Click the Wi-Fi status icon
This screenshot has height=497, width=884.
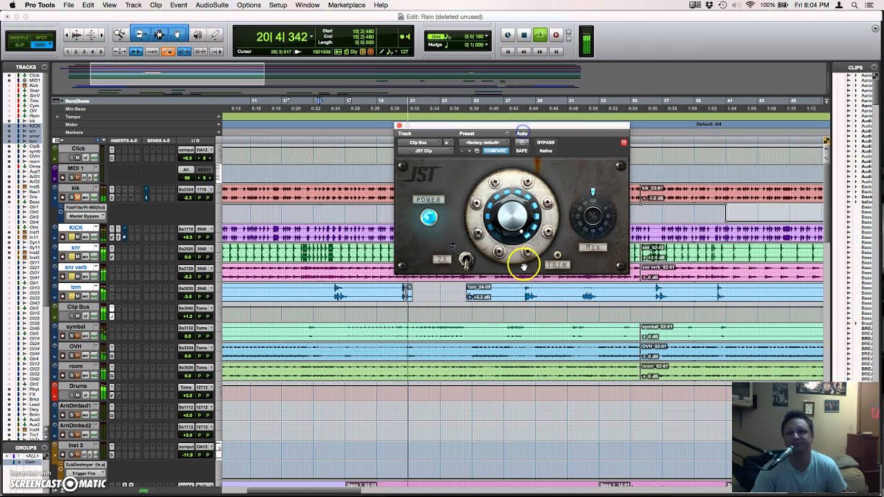(x=750, y=5)
